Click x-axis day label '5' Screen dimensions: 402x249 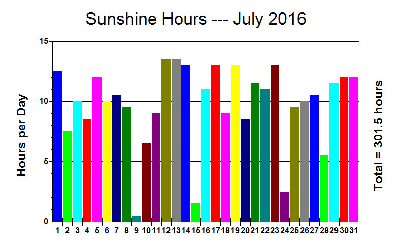tap(97, 231)
